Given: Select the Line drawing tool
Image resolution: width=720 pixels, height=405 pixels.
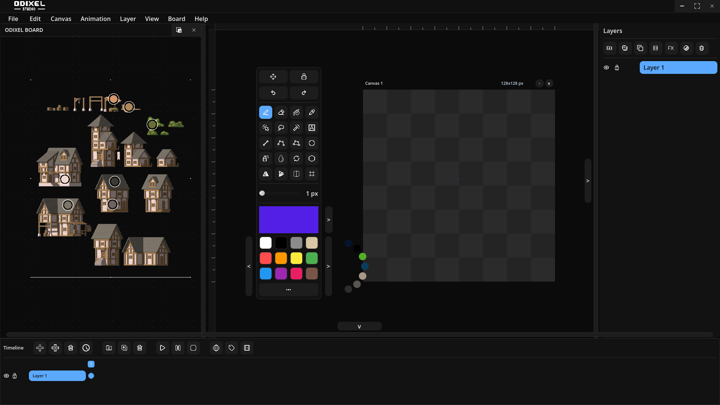Looking at the screenshot, I should coord(265,143).
